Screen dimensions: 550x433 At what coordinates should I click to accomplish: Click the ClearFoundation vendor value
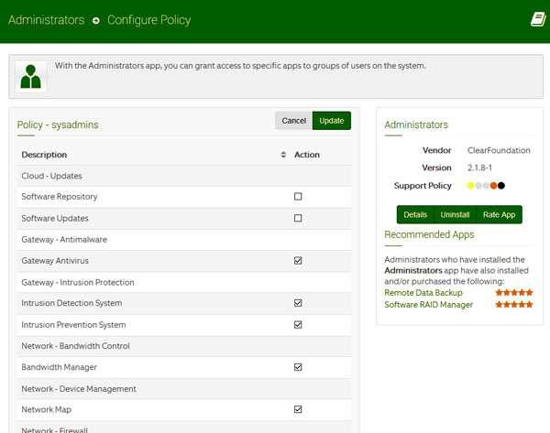499,150
